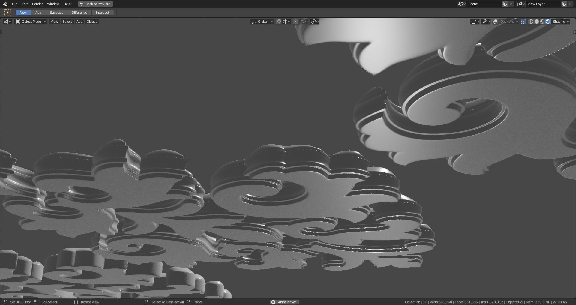Open the proportional falloff curve menu
Image resolution: width=576 pixels, height=305 pixels.
[x=304, y=22]
